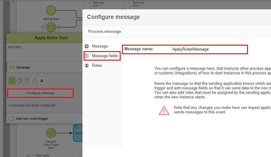The width and height of the screenshot is (271, 157).
Task: Click the Set field task node
Action: tap(78, 133)
